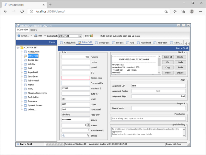Click the browser refresh icon
This screenshot has height=155, width=206.
point(22,11)
